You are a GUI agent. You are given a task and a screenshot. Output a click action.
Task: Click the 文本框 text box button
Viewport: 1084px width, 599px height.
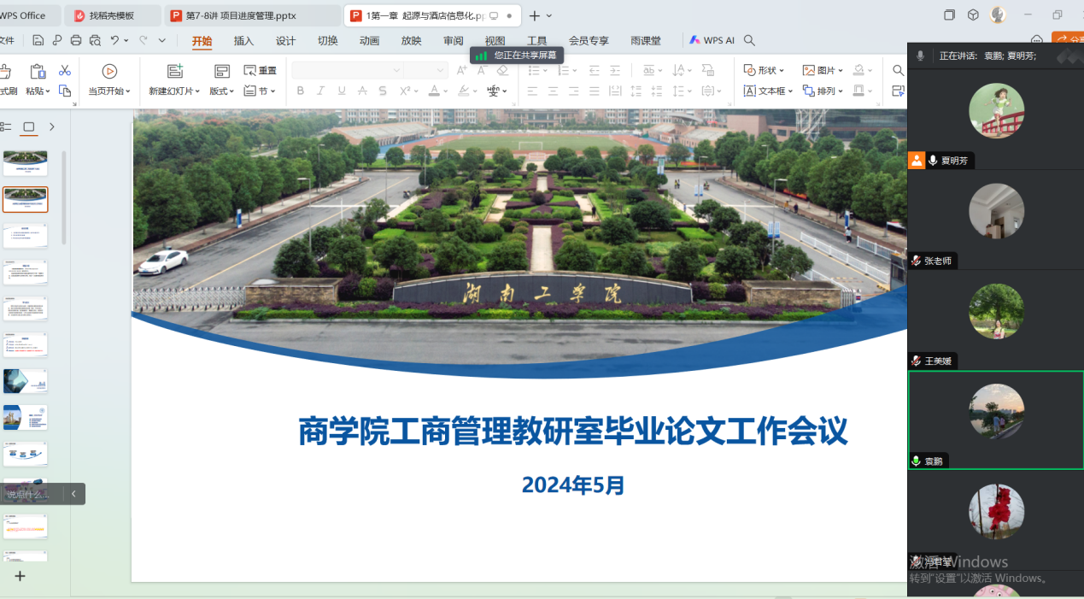767,91
